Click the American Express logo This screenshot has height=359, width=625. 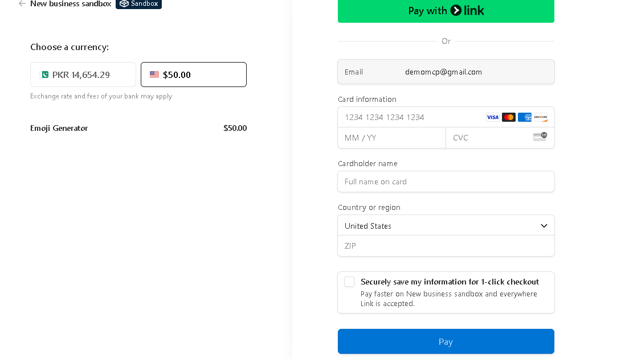coord(525,117)
